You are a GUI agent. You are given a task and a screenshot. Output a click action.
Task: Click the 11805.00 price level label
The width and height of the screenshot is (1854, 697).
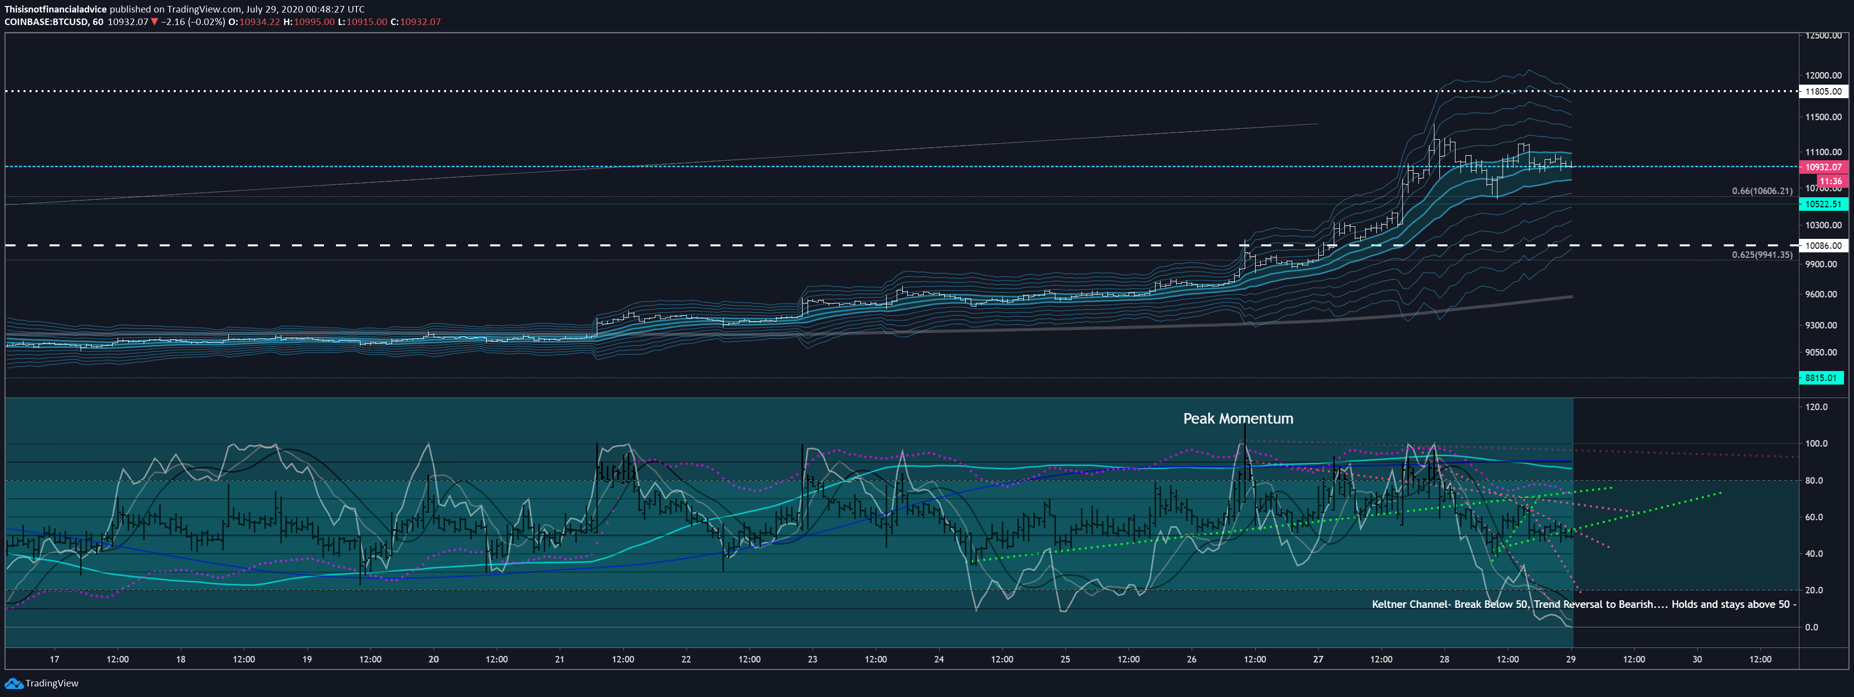tap(1823, 92)
